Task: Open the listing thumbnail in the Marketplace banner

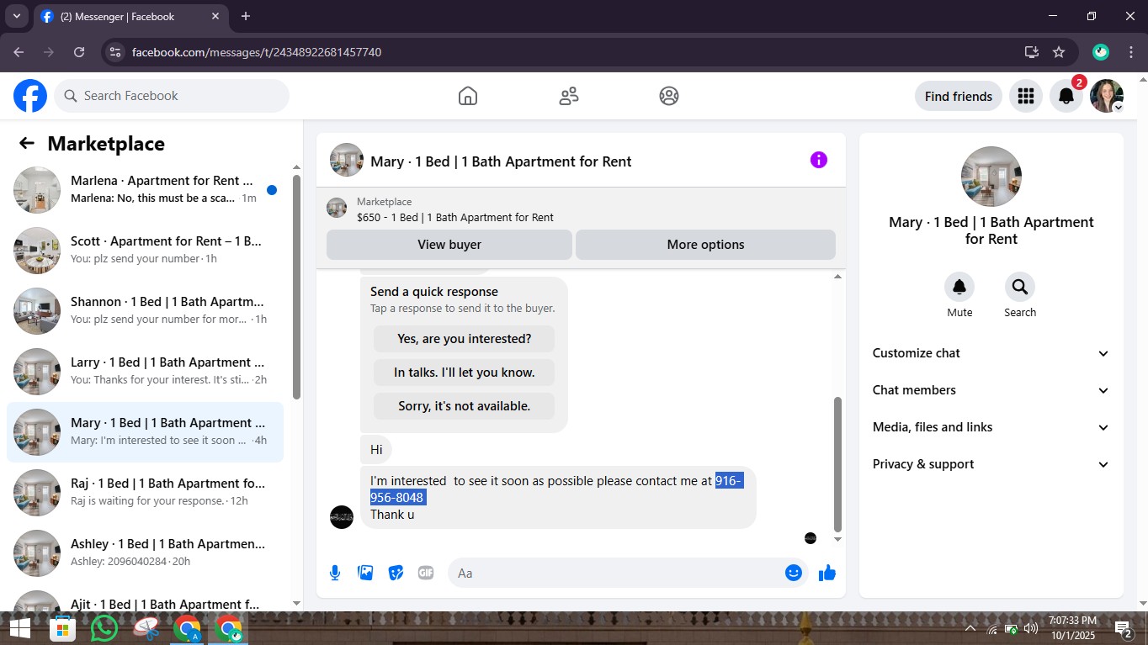Action: tap(337, 208)
